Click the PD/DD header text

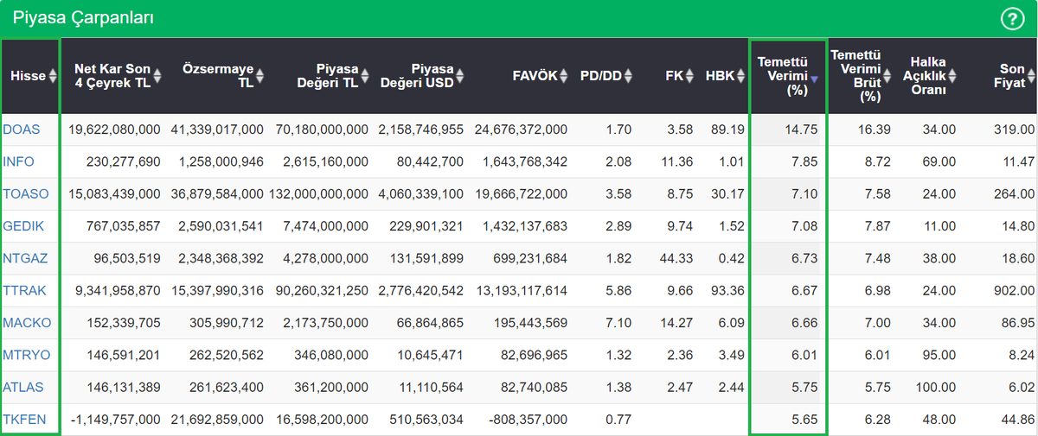pos(601,76)
